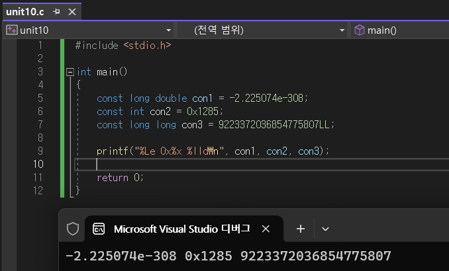Click the return 0 statement
This screenshot has height=271, width=449.
click(120, 178)
